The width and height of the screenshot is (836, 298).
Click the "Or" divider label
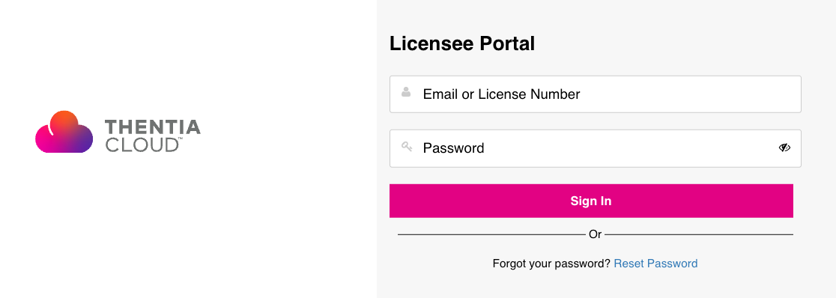pos(595,234)
